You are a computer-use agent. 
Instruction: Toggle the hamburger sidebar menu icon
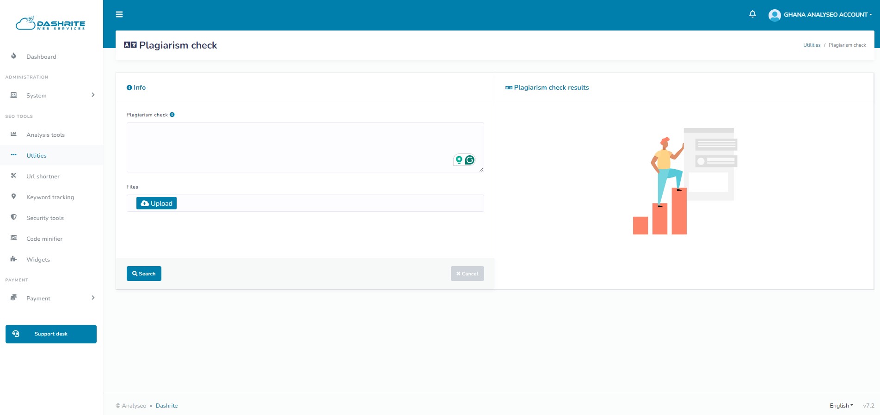pos(119,14)
